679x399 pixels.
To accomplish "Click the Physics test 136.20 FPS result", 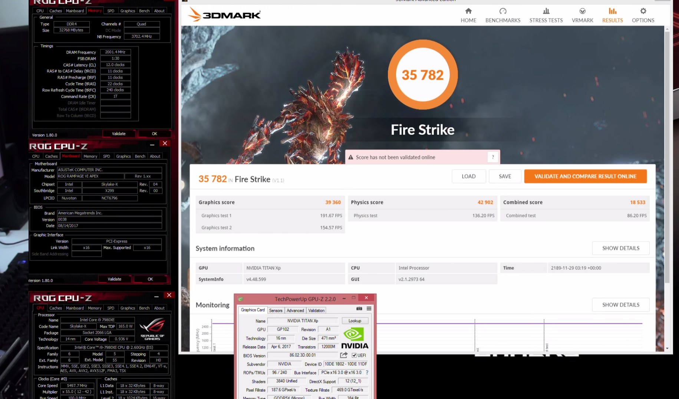I will point(483,215).
